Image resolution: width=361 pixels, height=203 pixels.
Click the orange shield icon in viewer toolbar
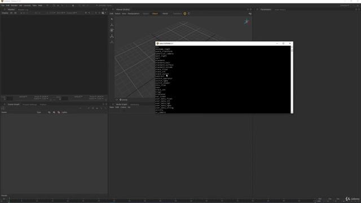click(x=185, y=14)
